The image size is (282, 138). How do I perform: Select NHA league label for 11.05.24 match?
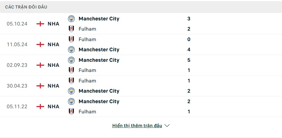(54, 44)
